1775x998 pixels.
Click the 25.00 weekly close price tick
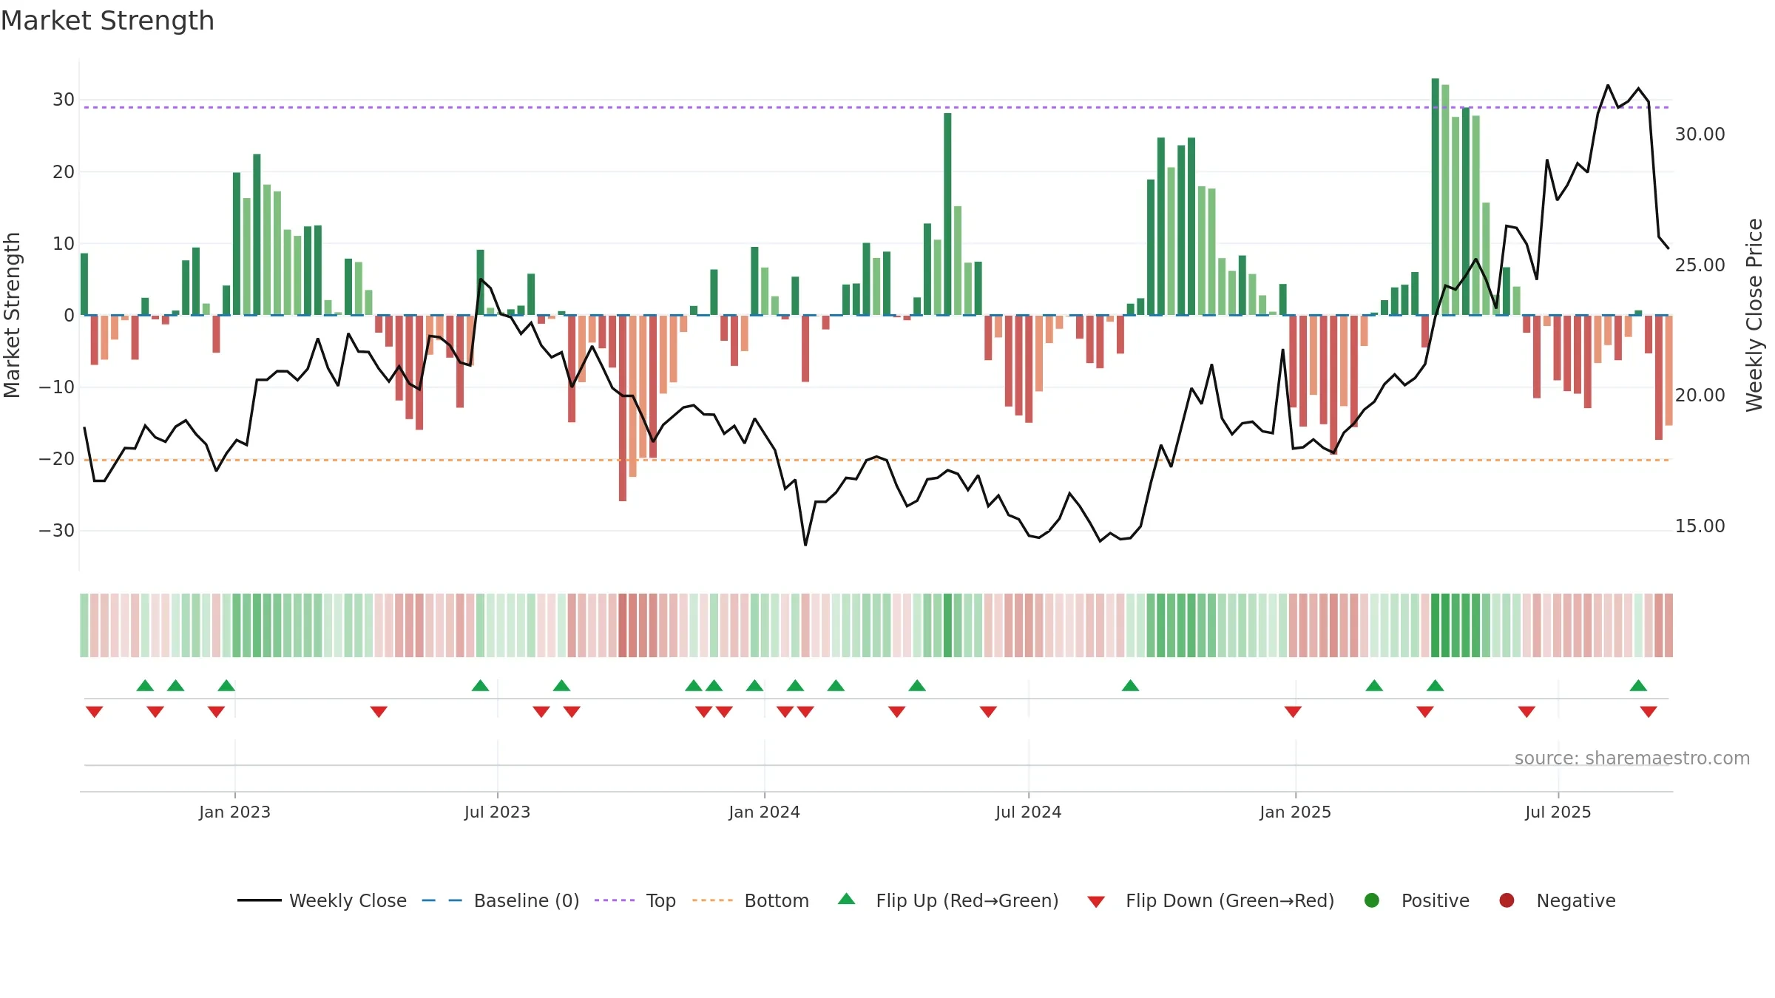1700,265
